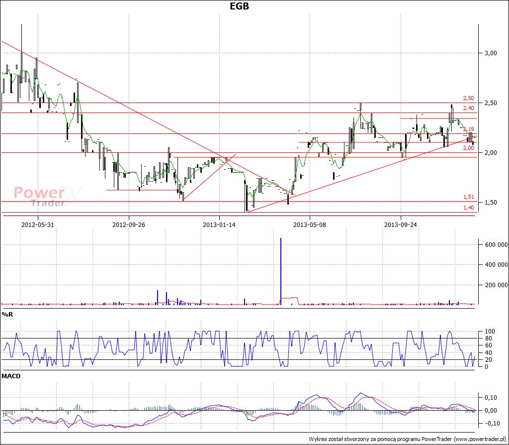
Task: Select the 2012-05-31 date label
Action: [37, 224]
